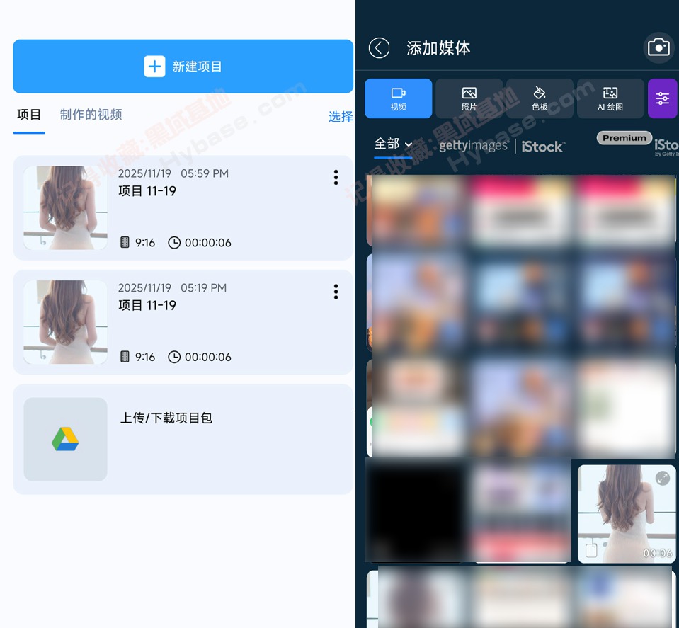The image size is (679, 628).
Task: Select the 项目 tab
Action: click(x=28, y=115)
